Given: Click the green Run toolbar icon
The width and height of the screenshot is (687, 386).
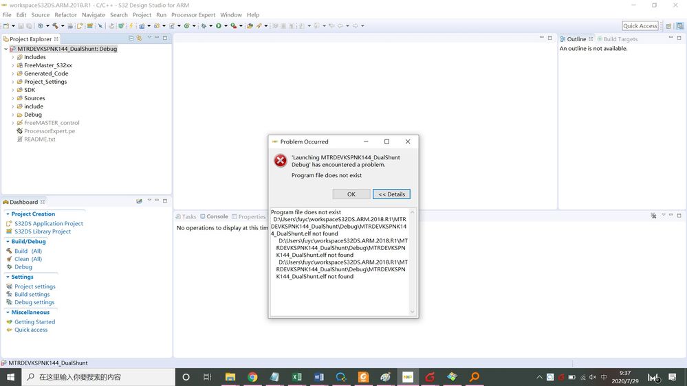Looking at the screenshot, I should pos(218,26).
